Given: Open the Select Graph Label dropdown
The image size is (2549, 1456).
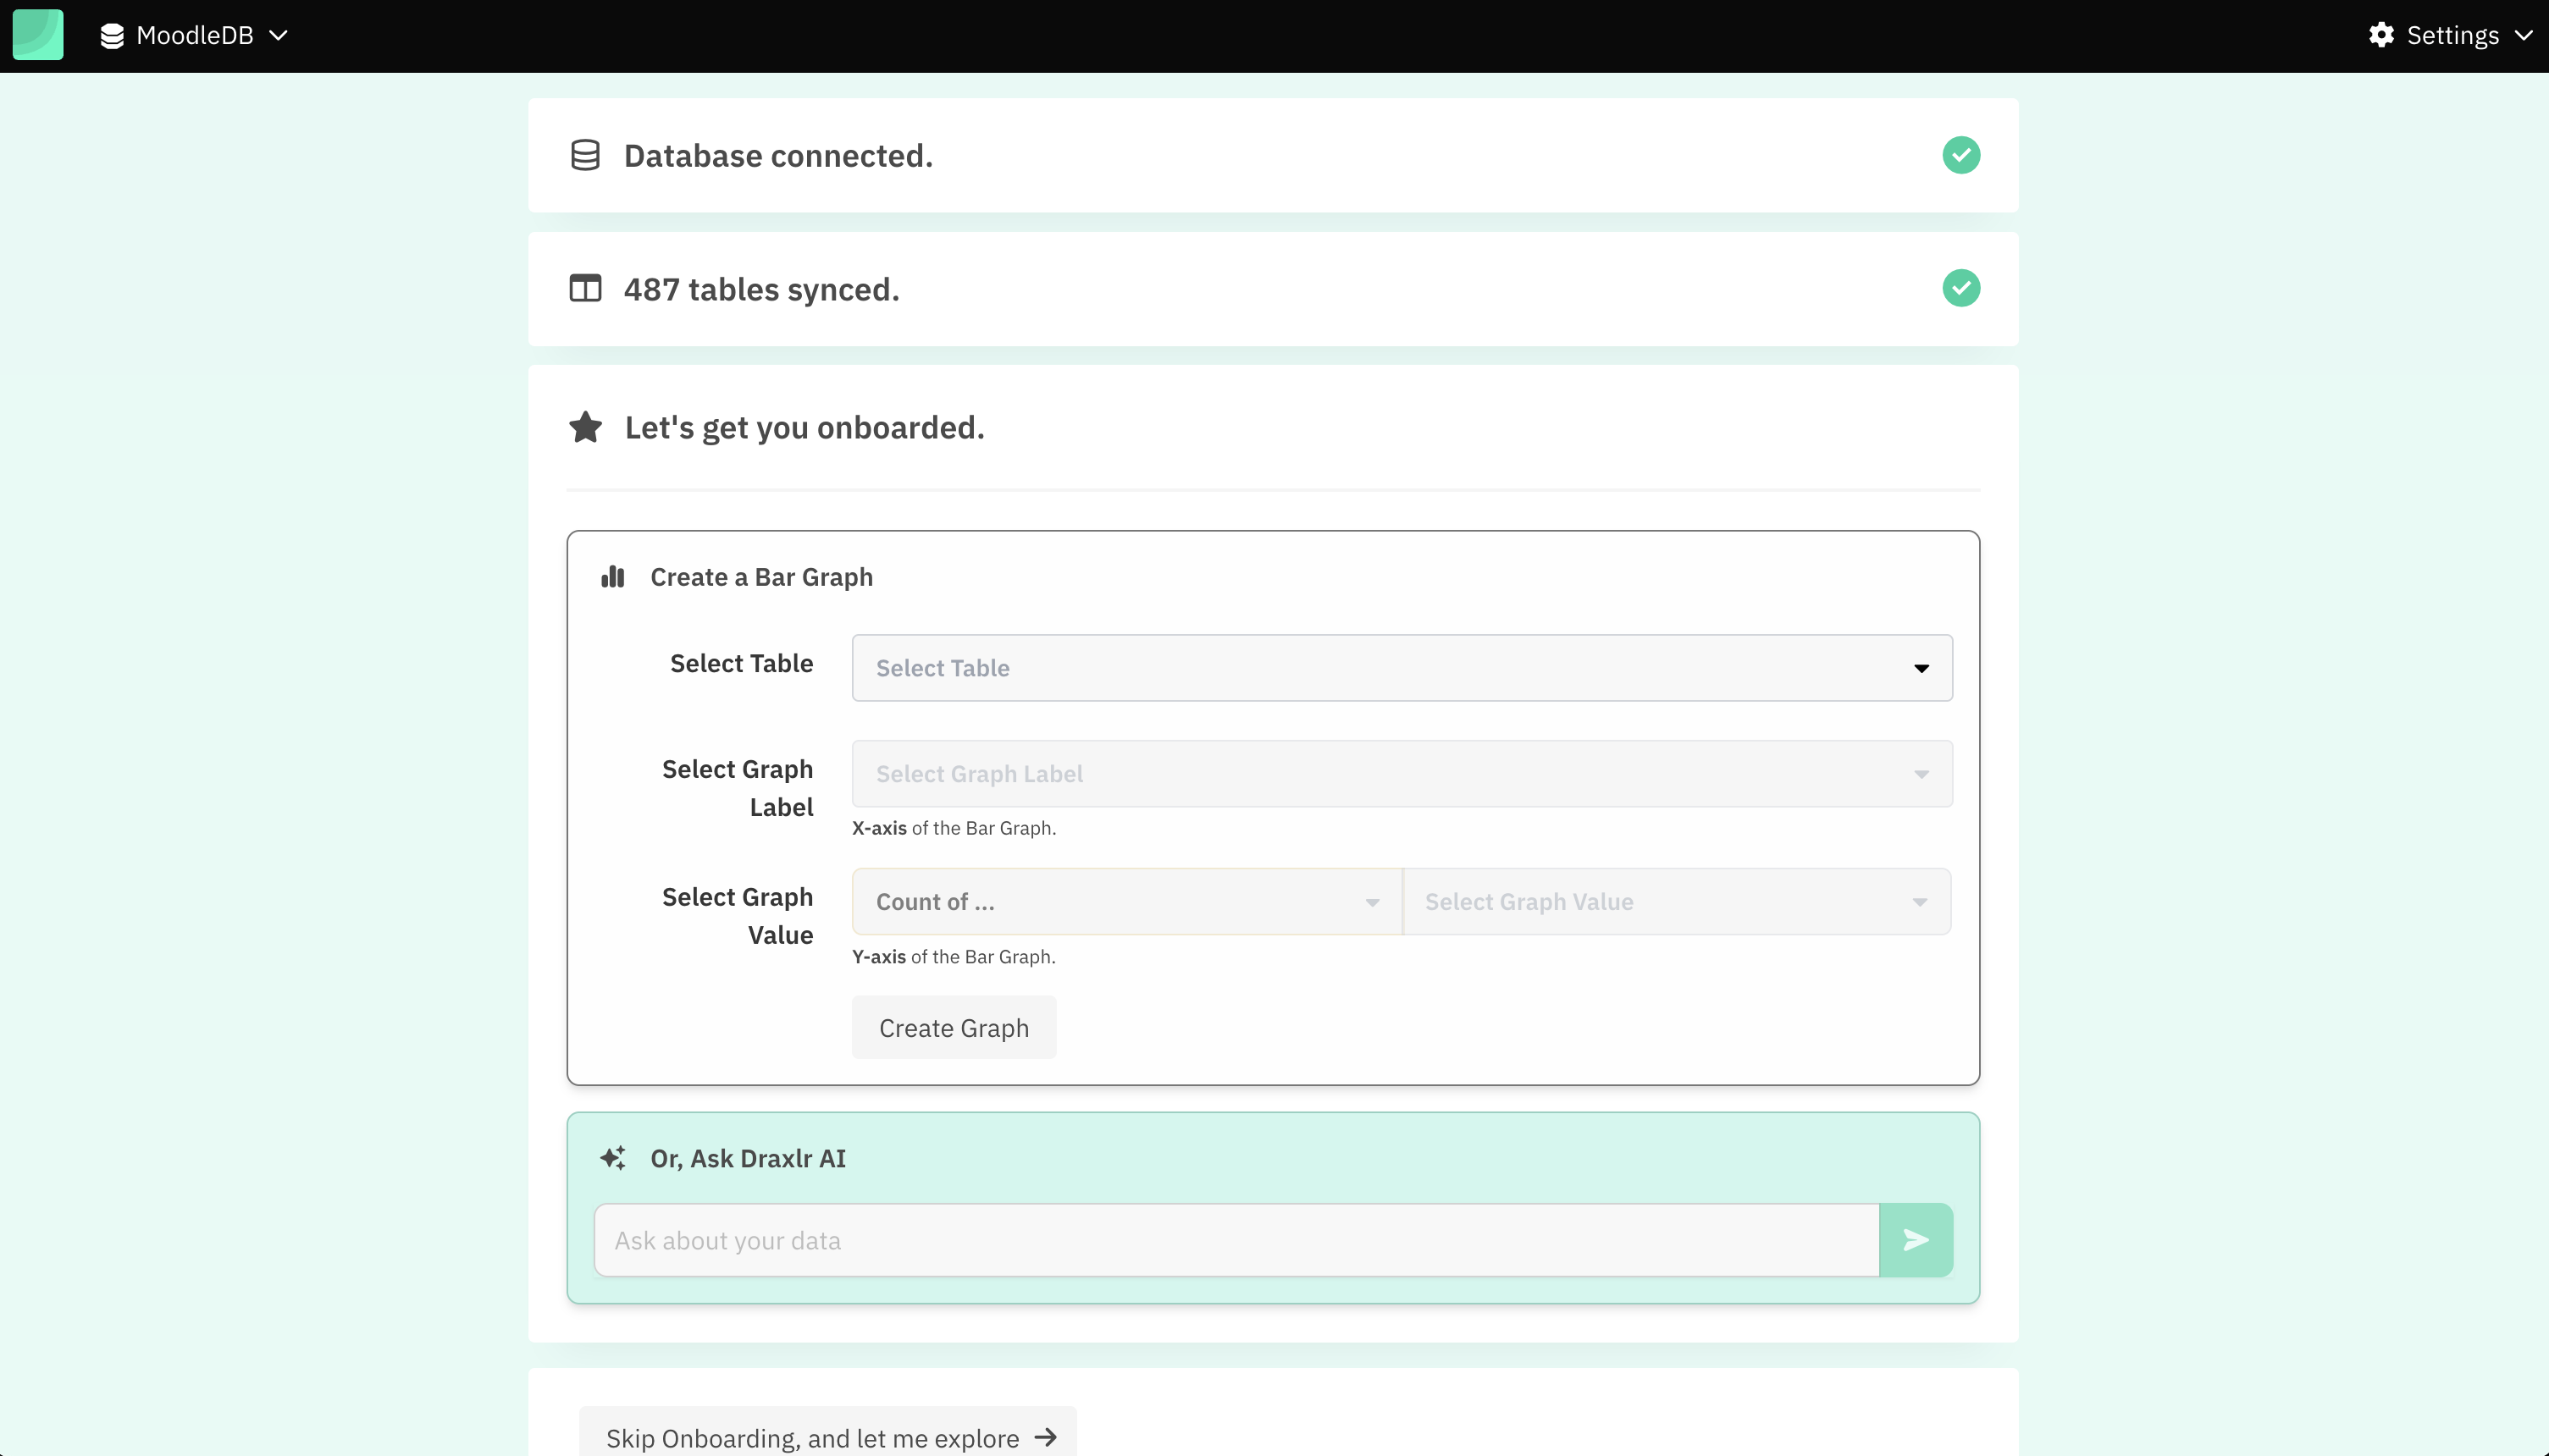Looking at the screenshot, I should tap(1402, 774).
